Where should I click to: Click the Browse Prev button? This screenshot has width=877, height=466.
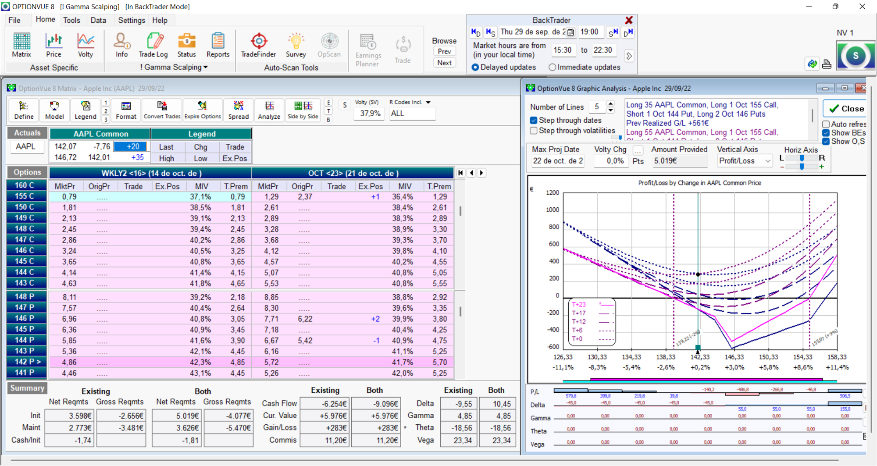[x=444, y=51]
